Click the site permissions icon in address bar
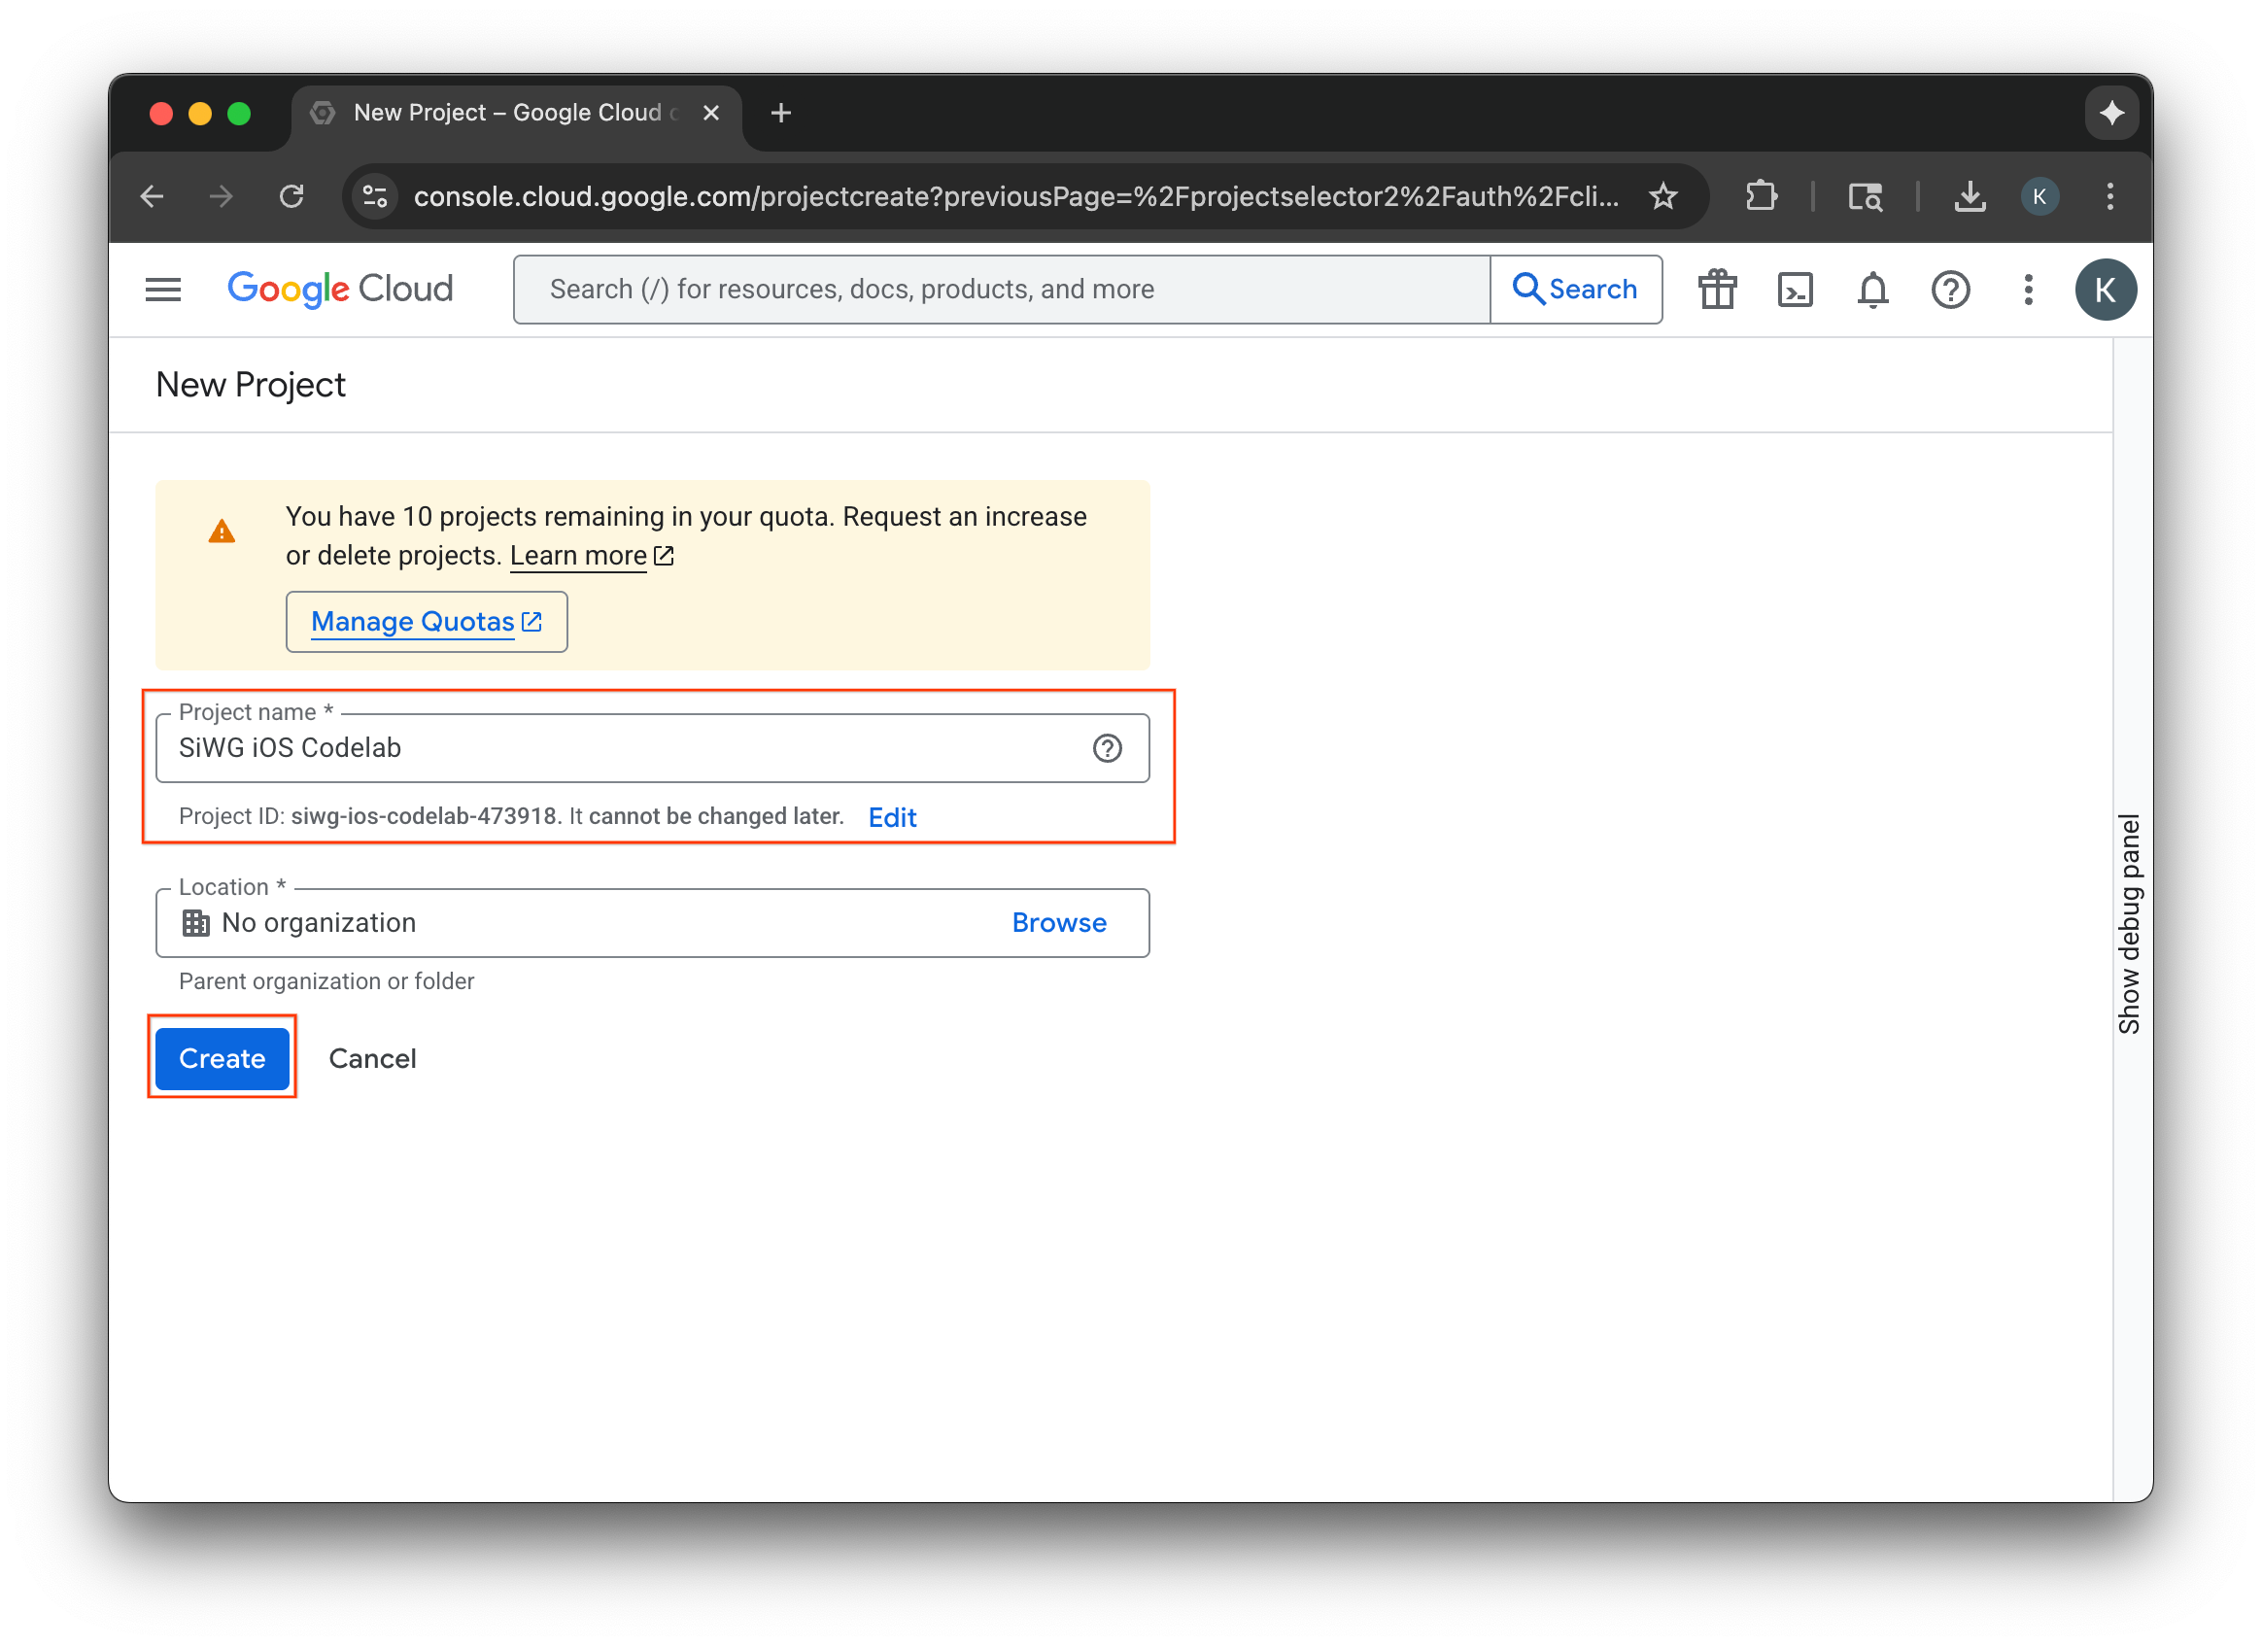The image size is (2262, 1646). [x=374, y=196]
